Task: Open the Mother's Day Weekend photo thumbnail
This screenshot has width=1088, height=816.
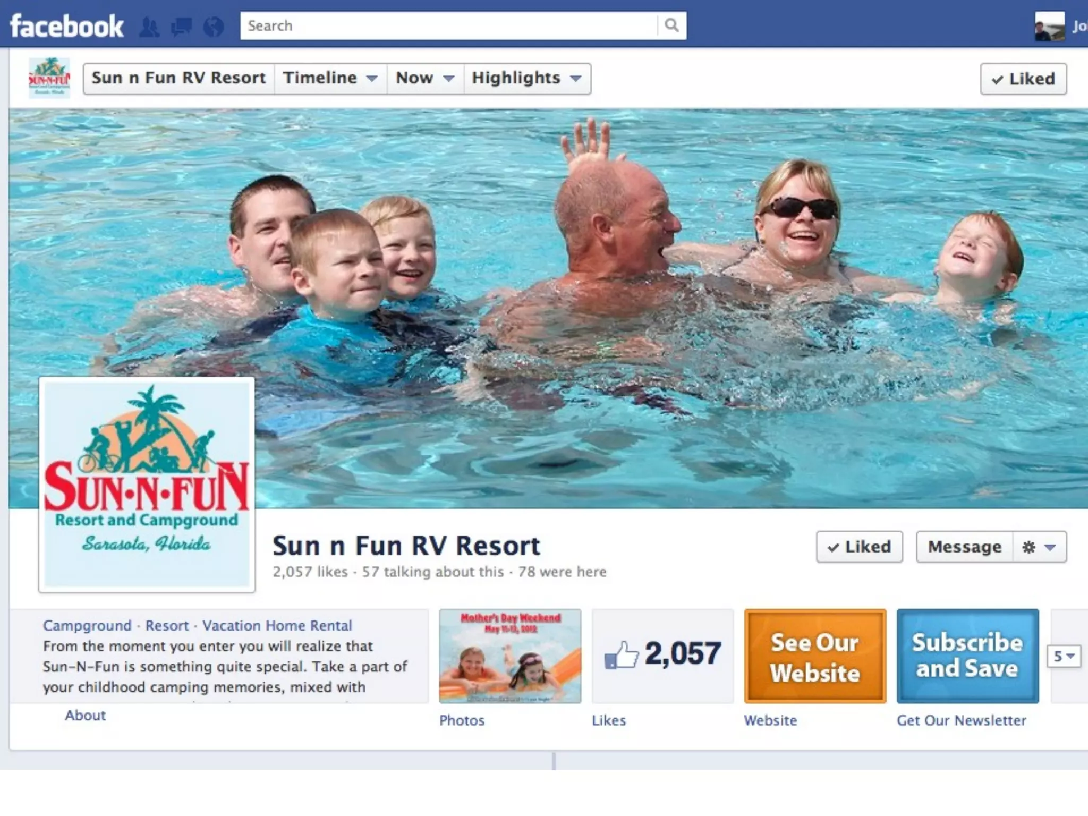Action: tap(510, 656)
